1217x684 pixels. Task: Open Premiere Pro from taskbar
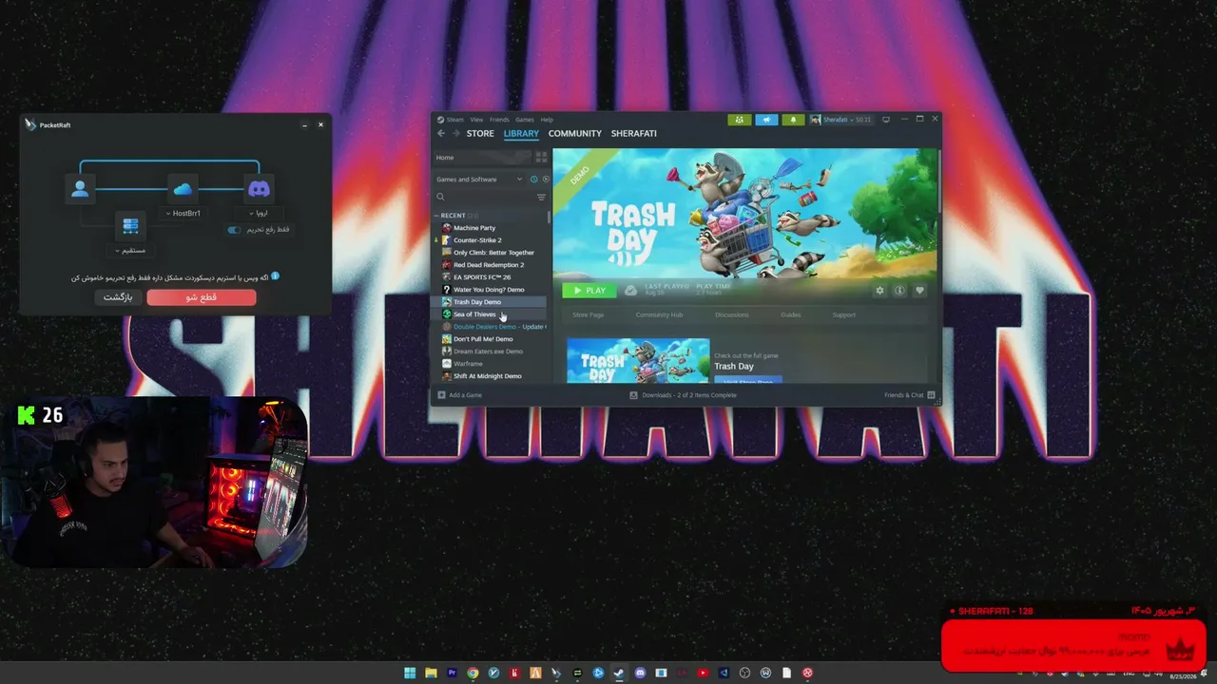(x=452, y=674)
